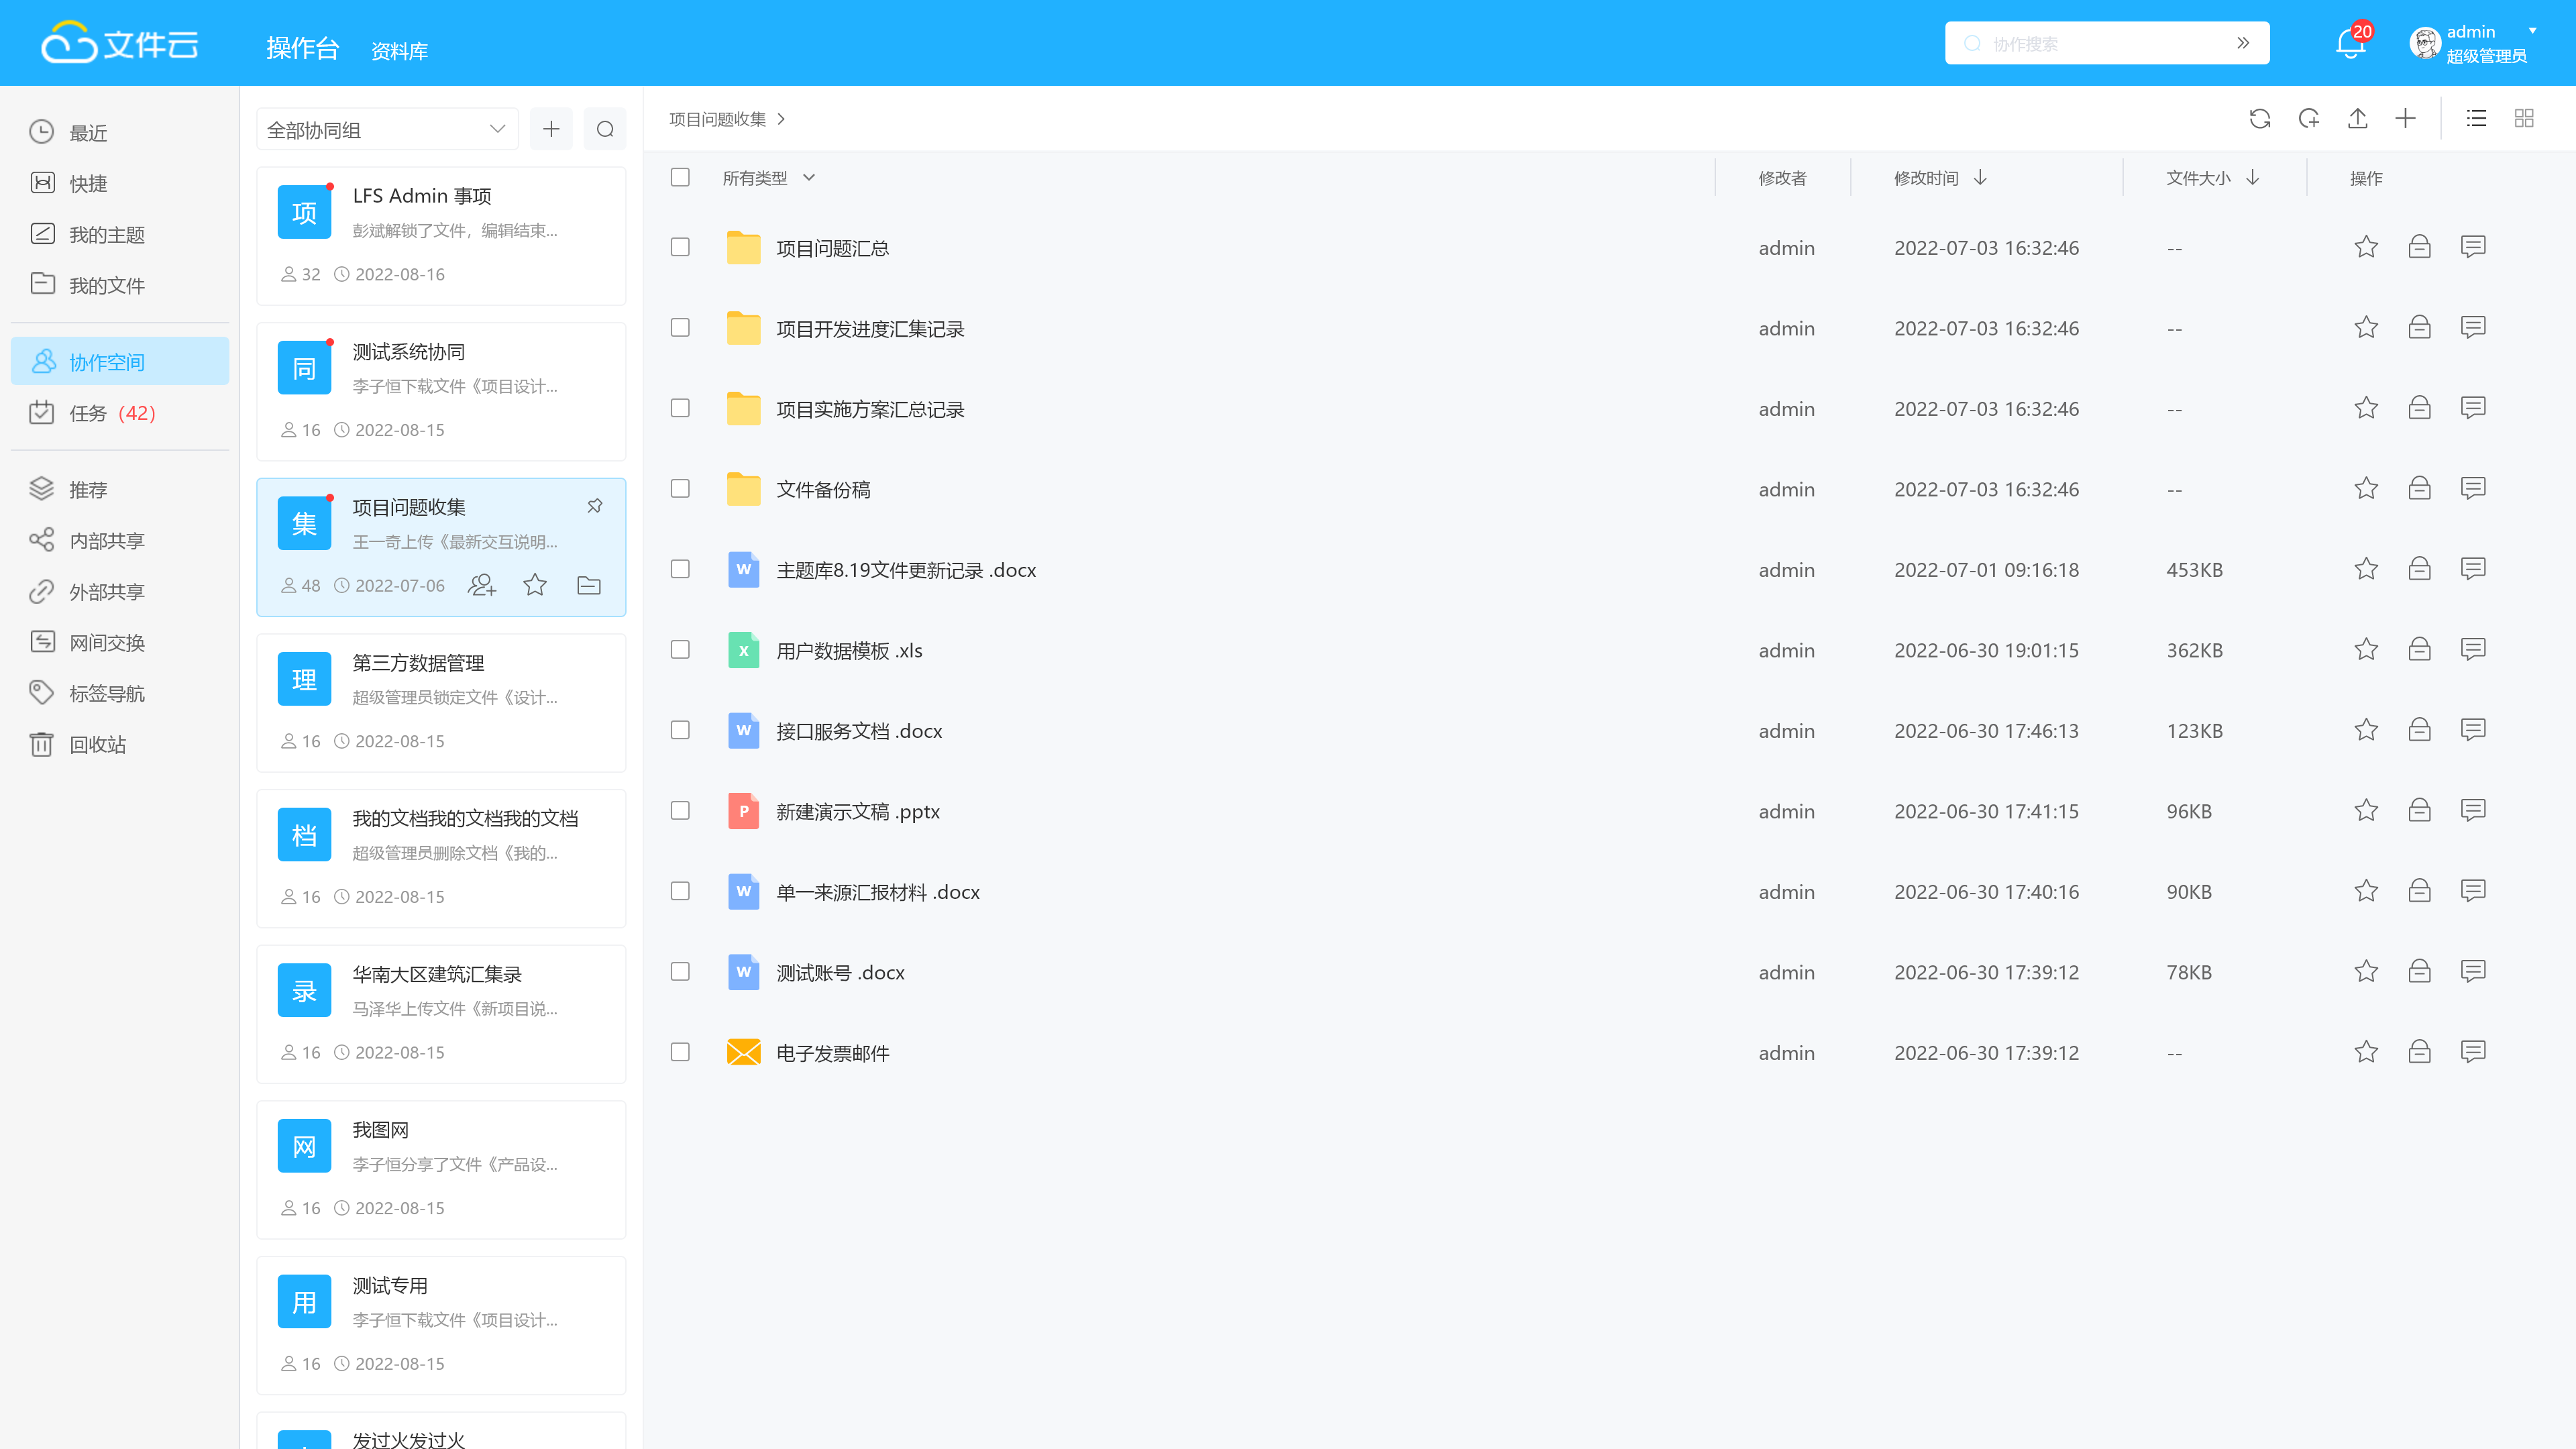This screenshot has height=1449, width=2576.
Task: Lock the 用户数据模板 .xls file
Action: click(2418, 650)
